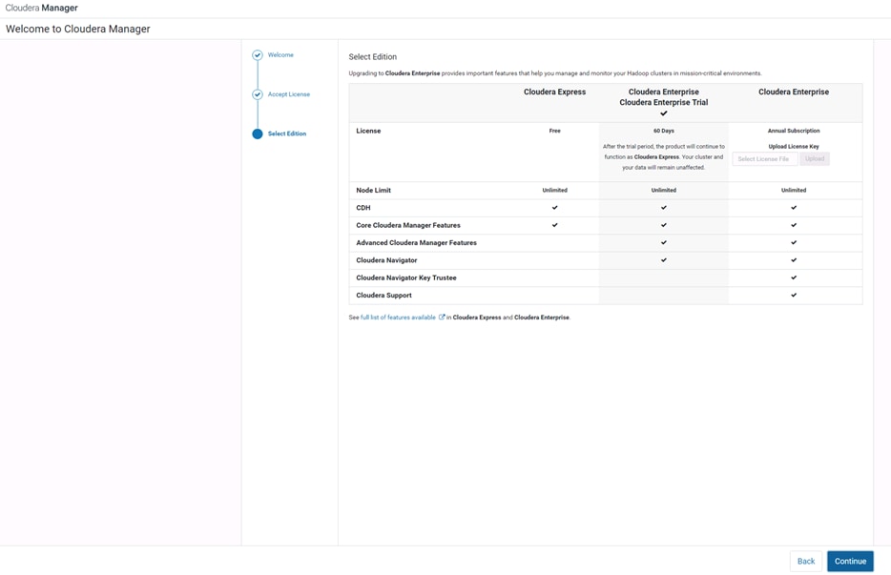Click CDH checkmark in Cloudera Enterprise column
The image size is (891, 575).
pos(794,208)
